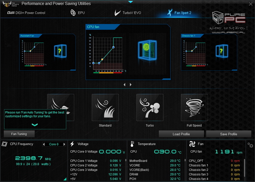The image size is (255, 182).
Task: Click the DIGI+ logo icon
Action: pos(11,13)
